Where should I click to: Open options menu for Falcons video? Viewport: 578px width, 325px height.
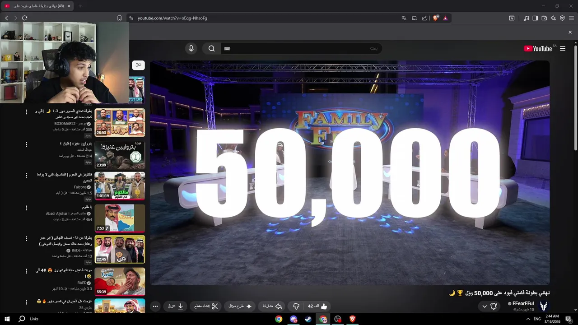tap(26, 175)
